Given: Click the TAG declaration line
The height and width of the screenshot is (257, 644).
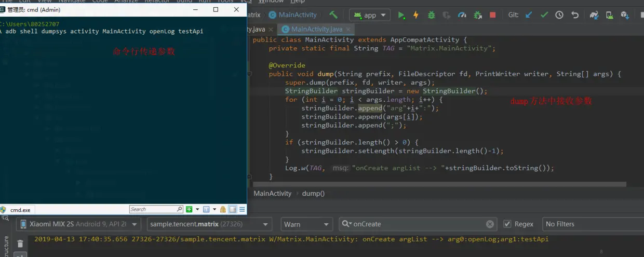Looking at the screenshot, I should [382, 48].
